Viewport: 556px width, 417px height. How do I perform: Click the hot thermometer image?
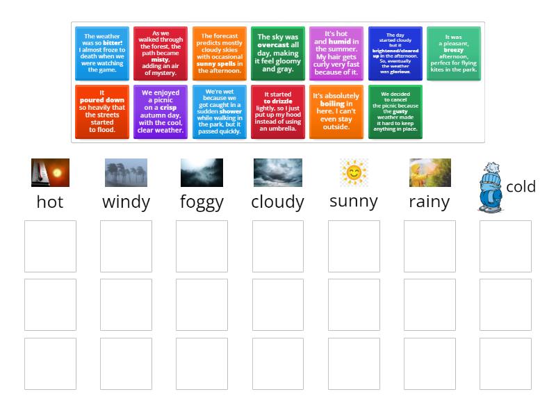(49, 172)
